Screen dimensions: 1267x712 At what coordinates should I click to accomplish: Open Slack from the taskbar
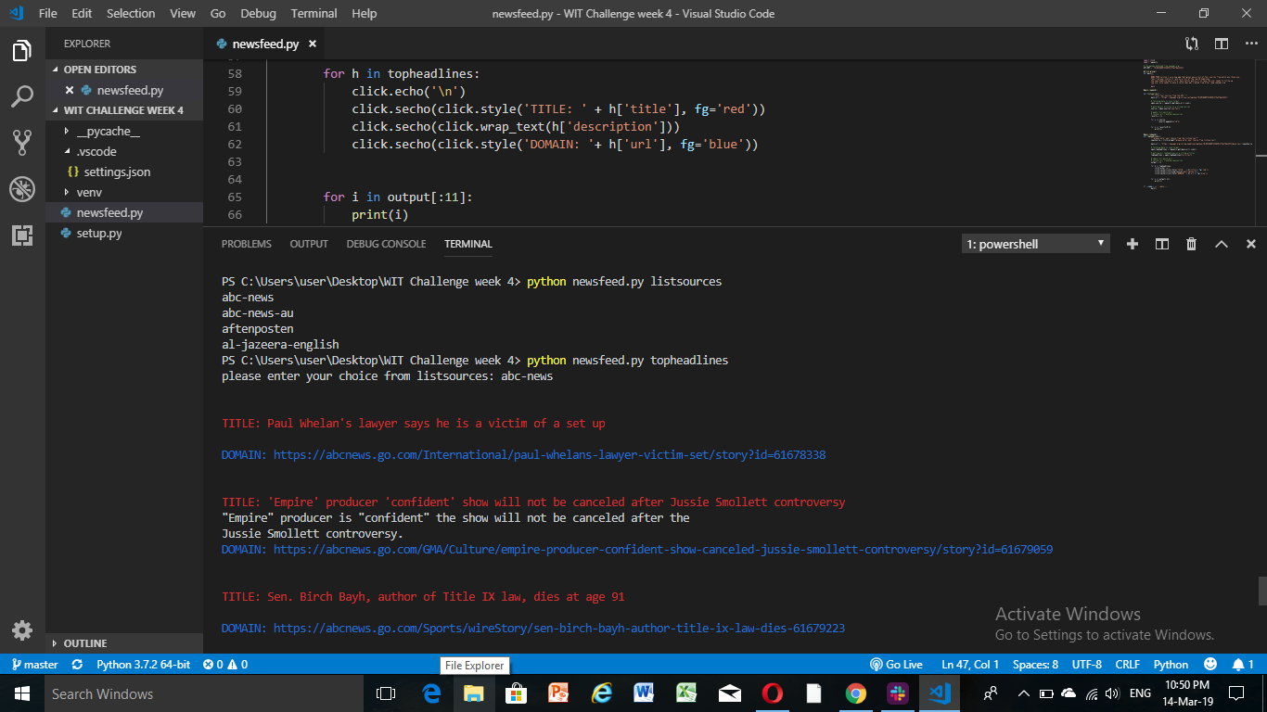pyautogui.click(x=898, y=693)
